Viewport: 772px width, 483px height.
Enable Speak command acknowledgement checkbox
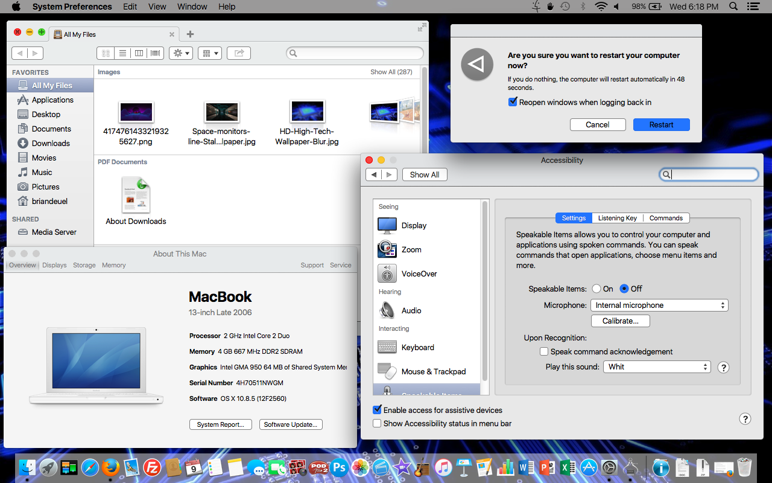pyautogui.click(x=544, y=351)
